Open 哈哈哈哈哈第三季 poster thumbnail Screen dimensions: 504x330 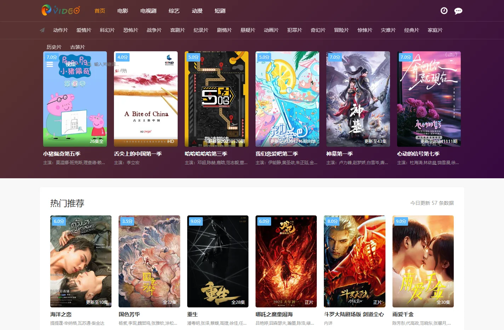click(x=217, y=99)
